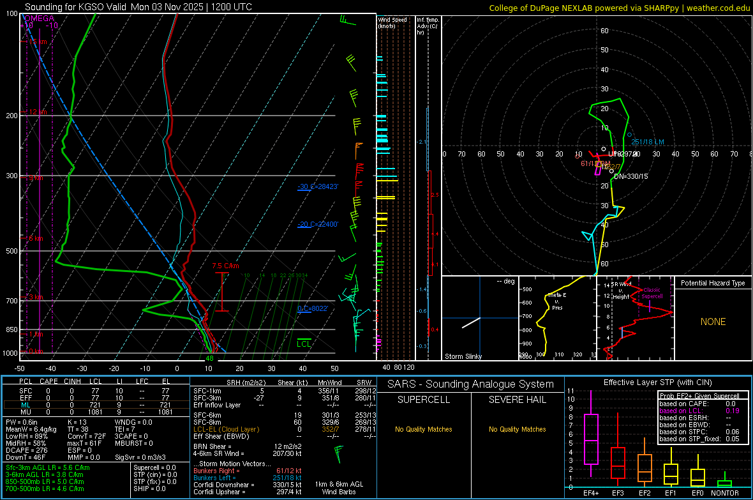Click the '-30 C=28423'' level label
This screenshot has height=500, width=753.
click(x=318, y=186)
